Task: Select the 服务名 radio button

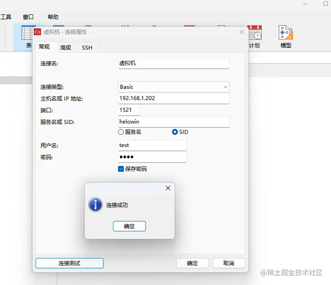Action: pyautogui.click(x=121, y=132)
